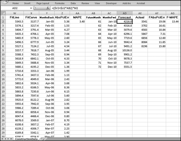This screenshot has width=181, height=141.
Task: Go to last sheet navigation arrow
Action: 11,139
